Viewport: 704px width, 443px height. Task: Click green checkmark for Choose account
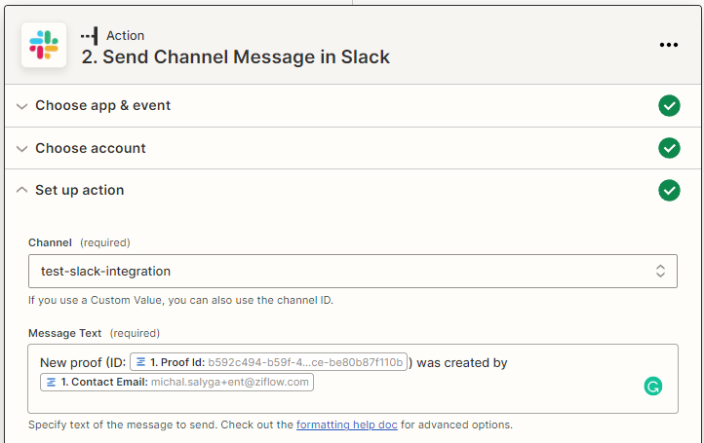(x=669, y=148)
